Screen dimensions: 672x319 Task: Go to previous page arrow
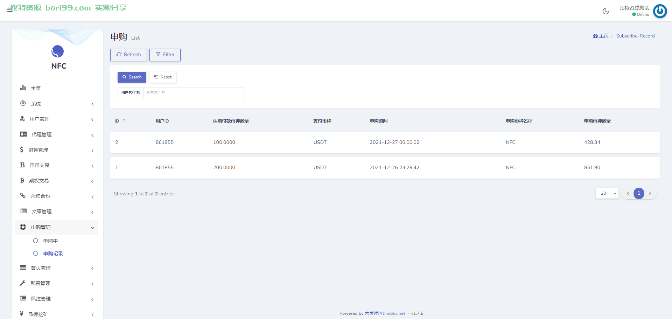pos(628,193)
